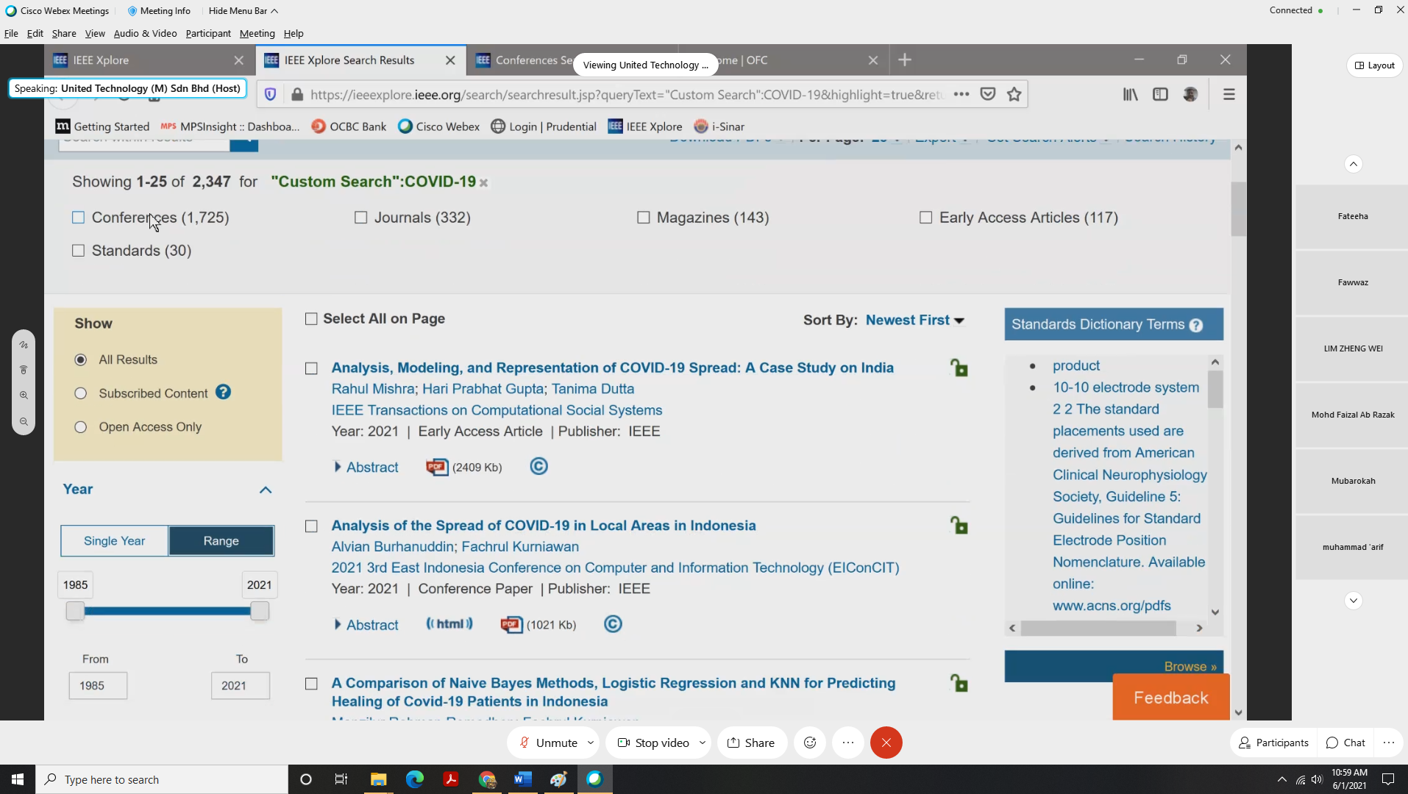
Task: Click Browse link in standards panel
Action: pos(1190,666)
